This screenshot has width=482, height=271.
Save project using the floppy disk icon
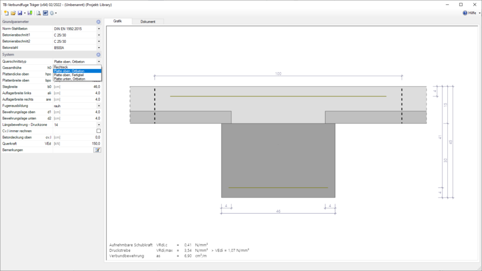19,13
